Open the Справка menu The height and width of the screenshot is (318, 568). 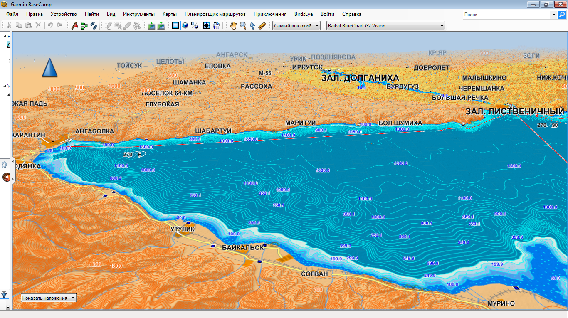click(x=352, y=14)
